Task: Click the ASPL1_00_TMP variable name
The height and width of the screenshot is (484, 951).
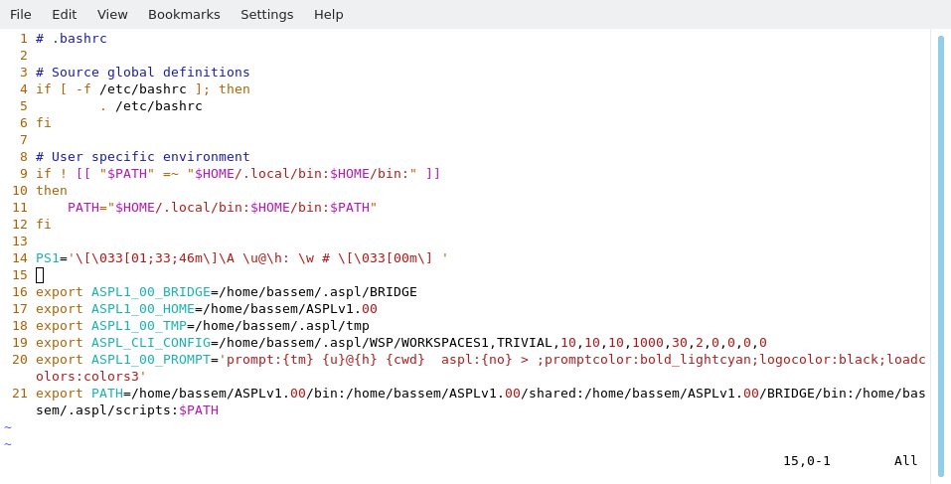Action: 139,326
